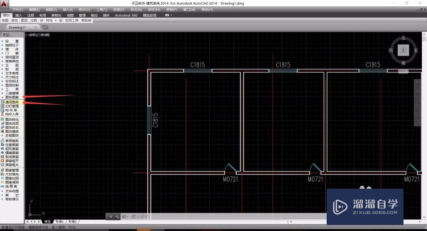This screenshot has height=231, width=427.
Task: Expand the 设置 settings menu group
Action: point(12,41)
